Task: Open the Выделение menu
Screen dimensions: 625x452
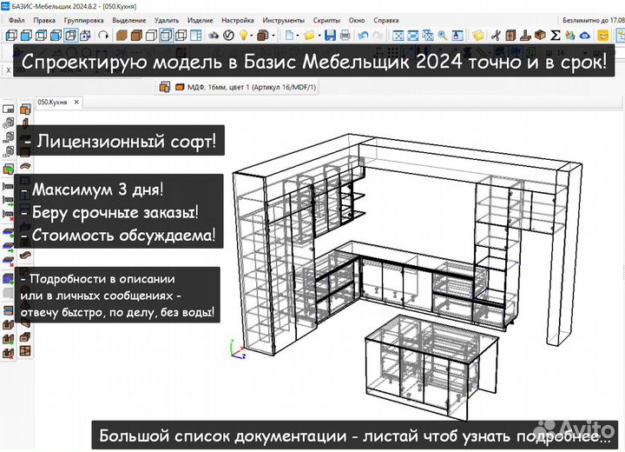Action: [x=129, y=20]
